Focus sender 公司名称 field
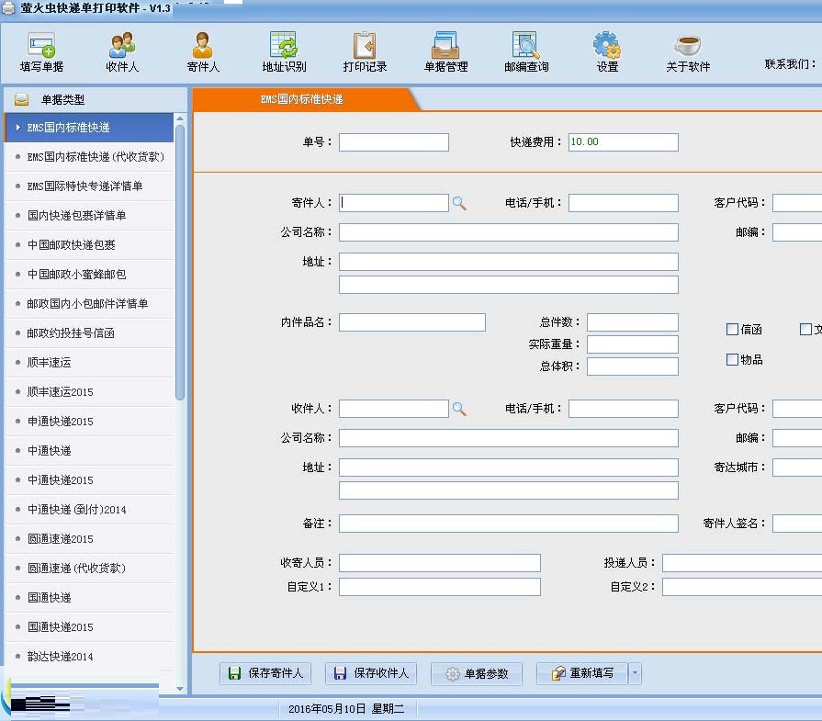 (509, 232)
